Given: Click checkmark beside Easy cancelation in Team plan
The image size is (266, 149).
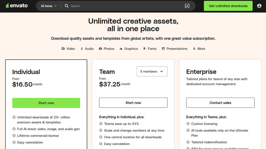Looking at the screenshot, I should coord(101,144).
